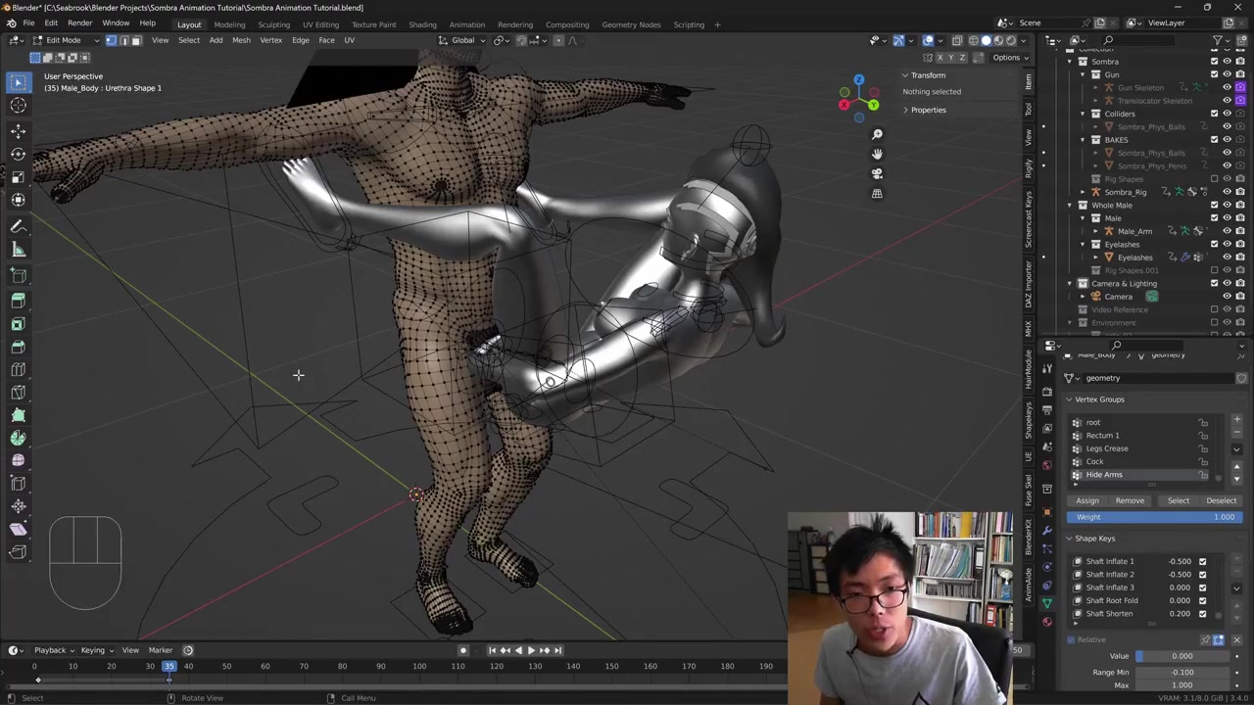Screen dimensions: 1254x705
Task: Click the Weight slider
Action: pos(1154,517)
